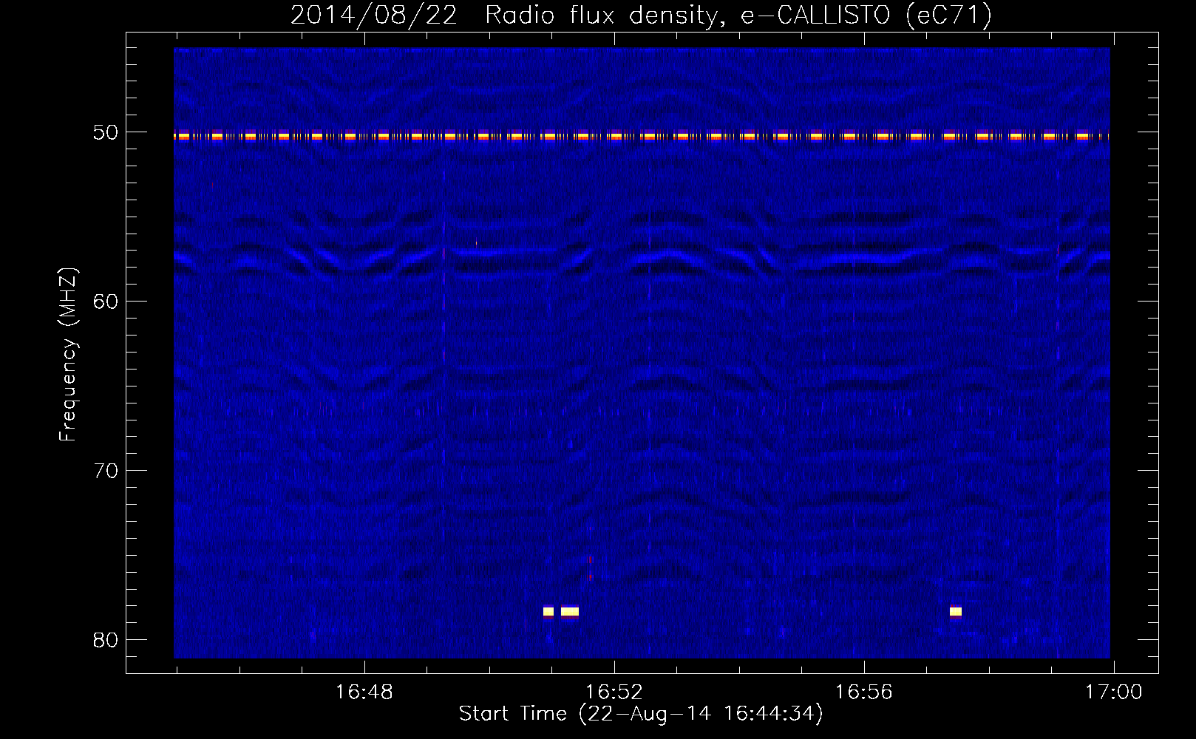
Task: Click the plot title "2014/08/22 Radio flux density, e-CALLISTO (eC71)"
Action: point(641,15)
